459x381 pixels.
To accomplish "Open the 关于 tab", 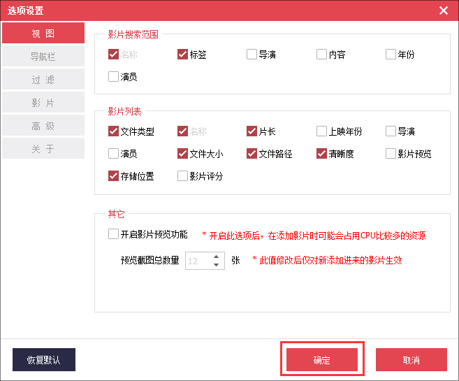I will (x=43, y=149).
